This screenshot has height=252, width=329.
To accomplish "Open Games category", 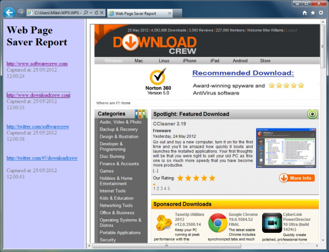I will coord(106,171).
